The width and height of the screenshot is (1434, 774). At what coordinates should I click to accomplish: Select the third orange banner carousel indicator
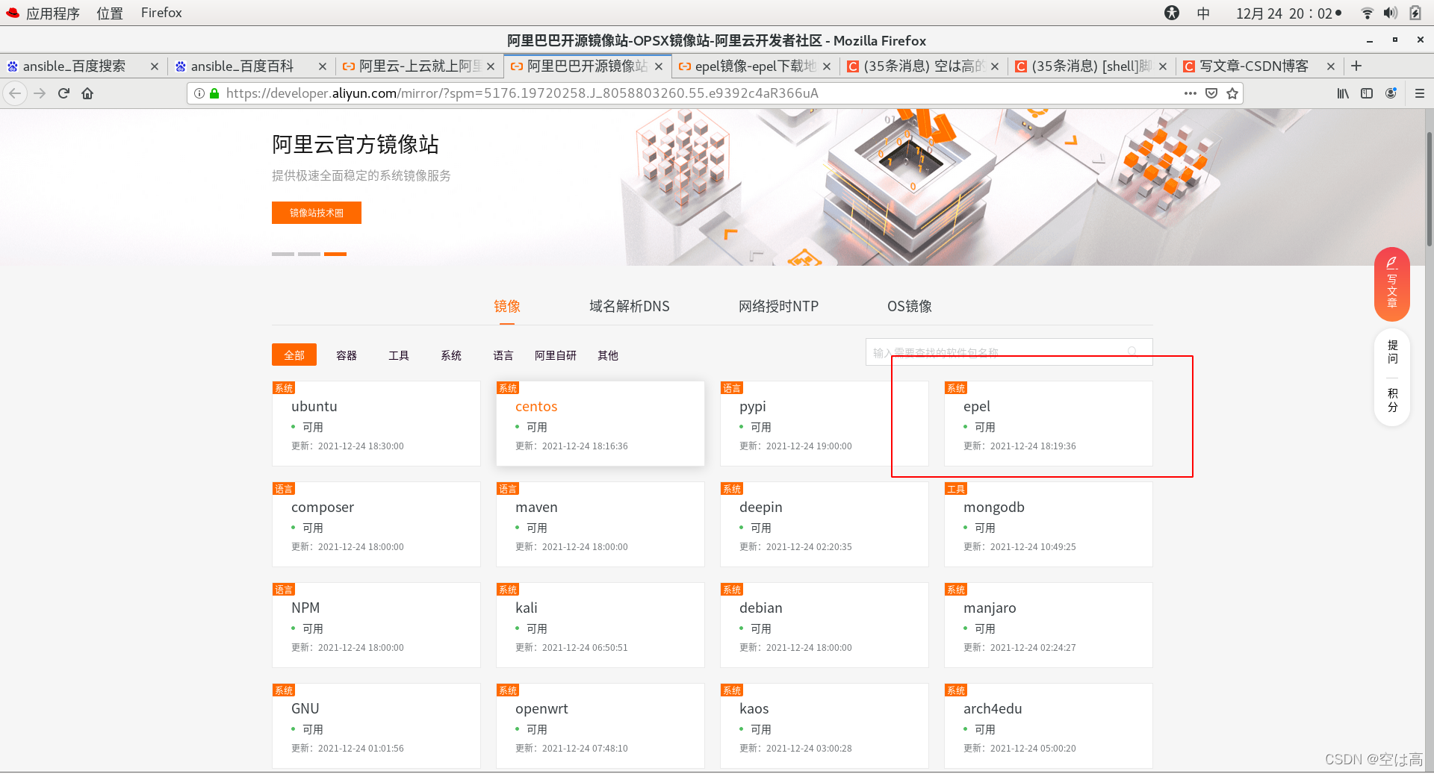coord(335,254)
